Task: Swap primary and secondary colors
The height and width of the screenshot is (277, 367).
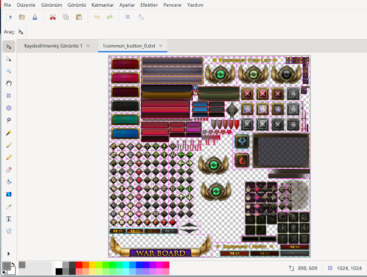Action: point(13,264)
